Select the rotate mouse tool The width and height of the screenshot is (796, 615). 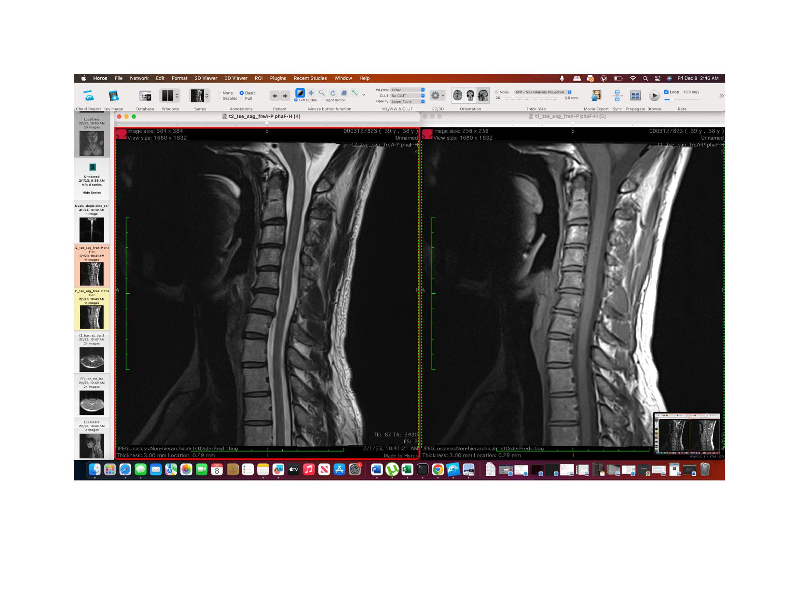pos(333,93)
